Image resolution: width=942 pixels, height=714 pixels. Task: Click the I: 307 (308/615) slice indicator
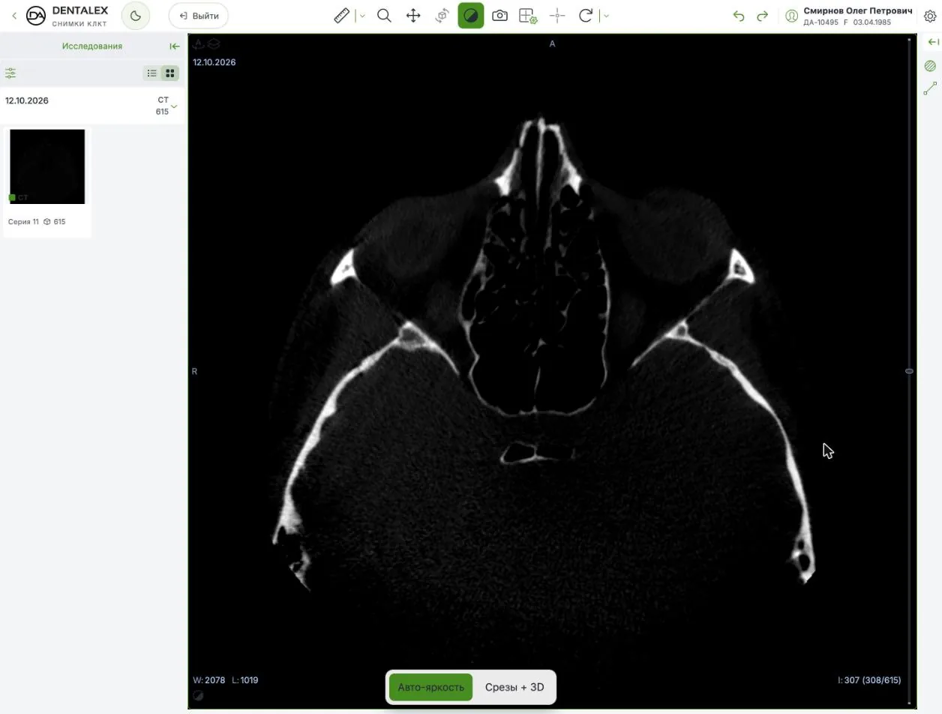pyautogui.click(x=869, y=680)
